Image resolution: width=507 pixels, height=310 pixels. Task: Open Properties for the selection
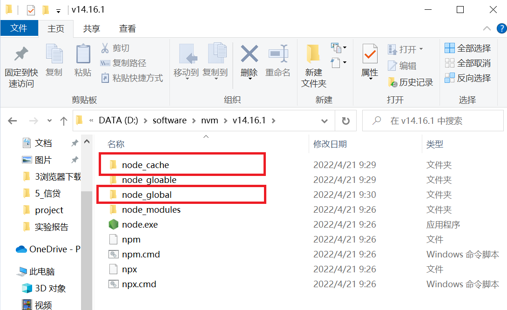pyautogui.click(x=370, y=61)
